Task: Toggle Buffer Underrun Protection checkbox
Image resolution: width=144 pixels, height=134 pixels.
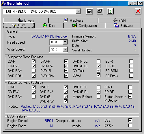Action: click(x=130, y=96)
